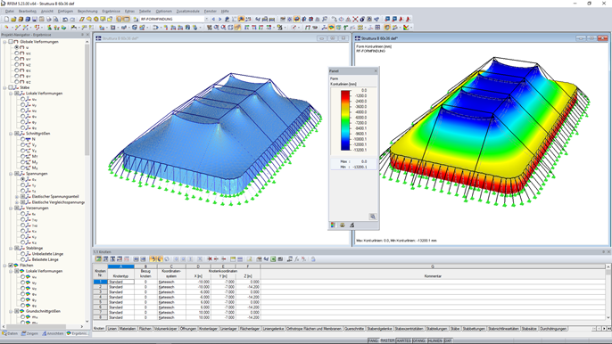Click Knotentyp cell of row 1
Screen dimensions: 612x344
120,282
